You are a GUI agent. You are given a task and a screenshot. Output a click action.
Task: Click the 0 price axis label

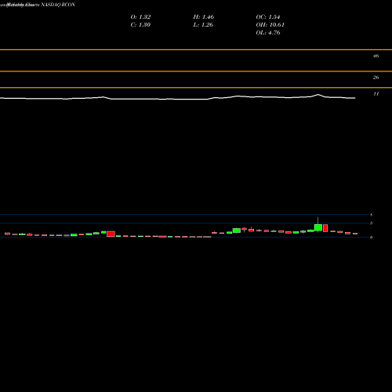[x=371, y=238]
